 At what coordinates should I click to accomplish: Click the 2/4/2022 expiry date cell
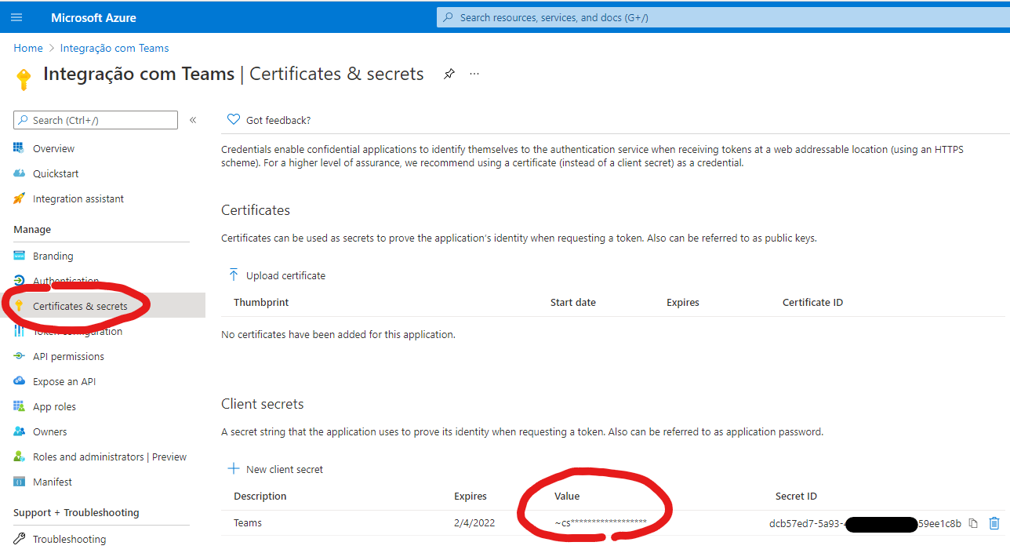[x=474, y=522]
